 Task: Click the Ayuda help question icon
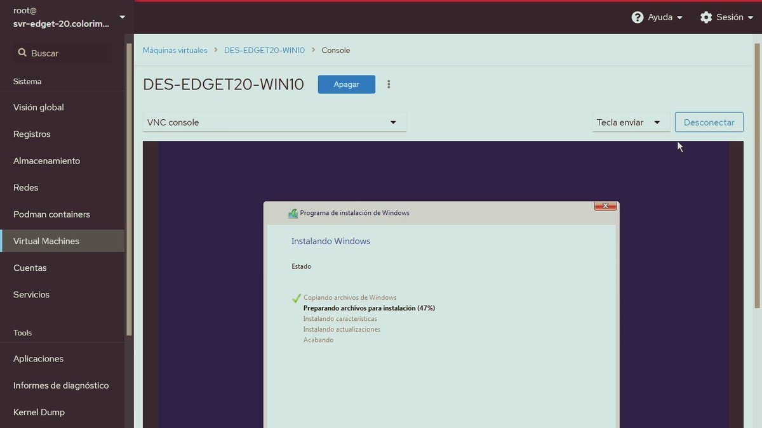[638, 17]
